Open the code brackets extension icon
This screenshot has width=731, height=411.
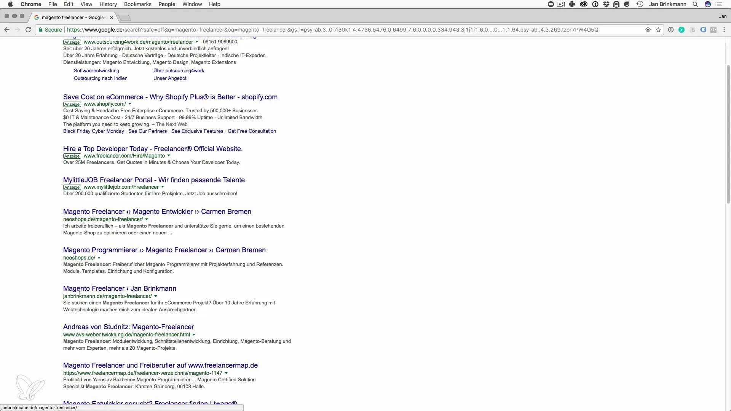click(713, 30)
